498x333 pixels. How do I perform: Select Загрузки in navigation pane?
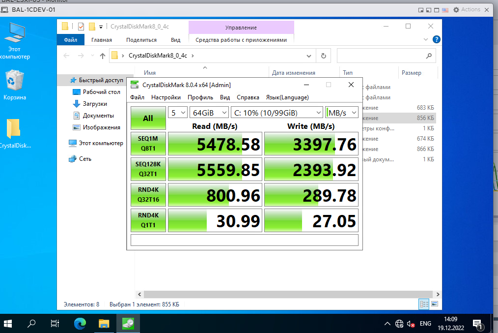point(95,104)
